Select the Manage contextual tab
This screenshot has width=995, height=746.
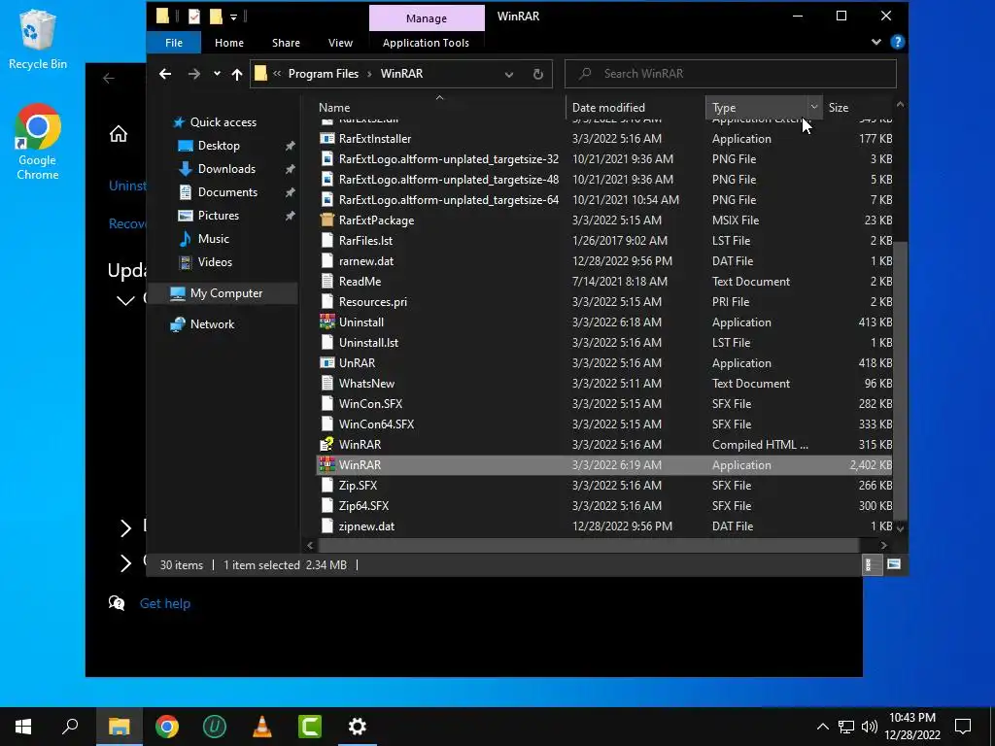(x=427, y=18)
